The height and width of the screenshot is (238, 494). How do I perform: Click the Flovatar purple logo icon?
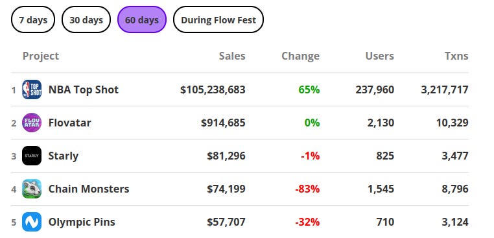click(32, 123)
